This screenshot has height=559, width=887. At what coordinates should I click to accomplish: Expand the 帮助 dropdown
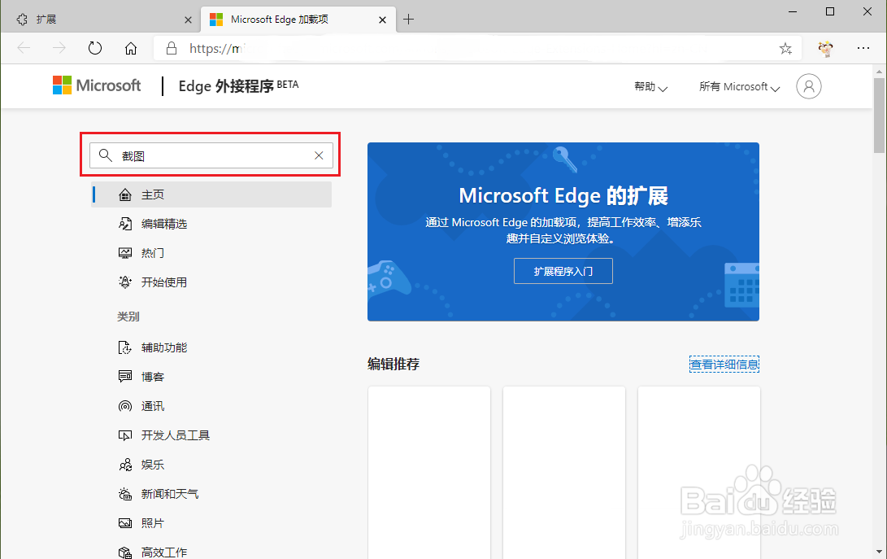click(x=650, y=86)
